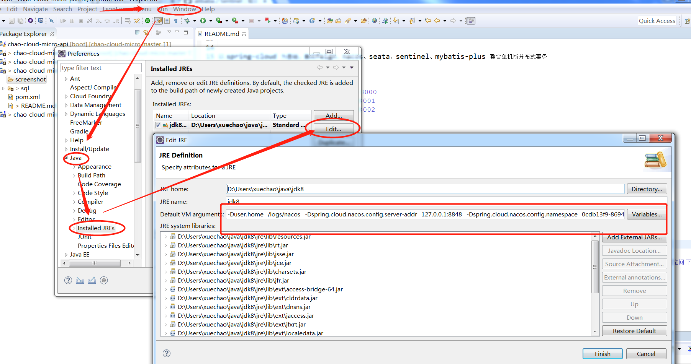691x364 pixels.
Task: Click the Open Type folder icon
Action: [329, 21]
